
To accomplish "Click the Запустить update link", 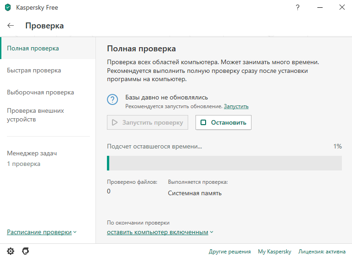I will tap(236, 106).
